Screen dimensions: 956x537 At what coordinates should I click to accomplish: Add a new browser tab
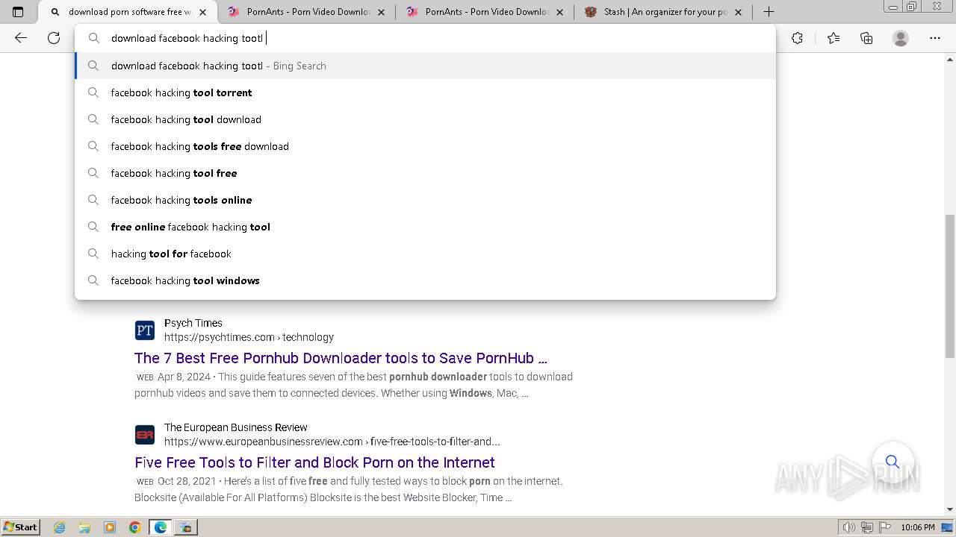pyautogui.click(x=769, y=12)
